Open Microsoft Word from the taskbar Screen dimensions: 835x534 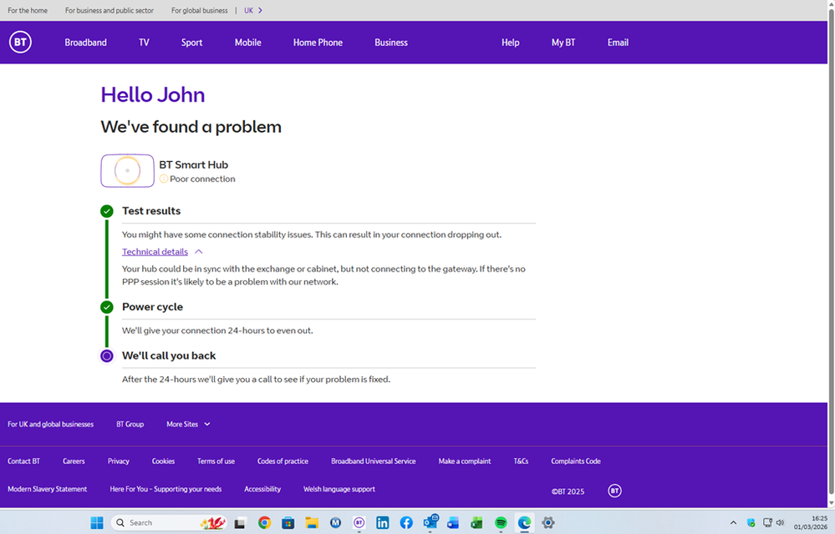point(453,523)
